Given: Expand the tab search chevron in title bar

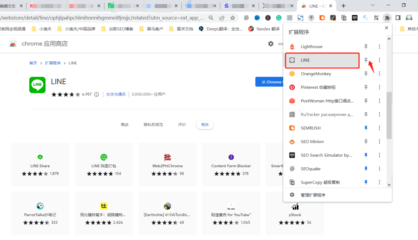Looking at the screenshot, I should pyautogui.click(x=373, y=5).
